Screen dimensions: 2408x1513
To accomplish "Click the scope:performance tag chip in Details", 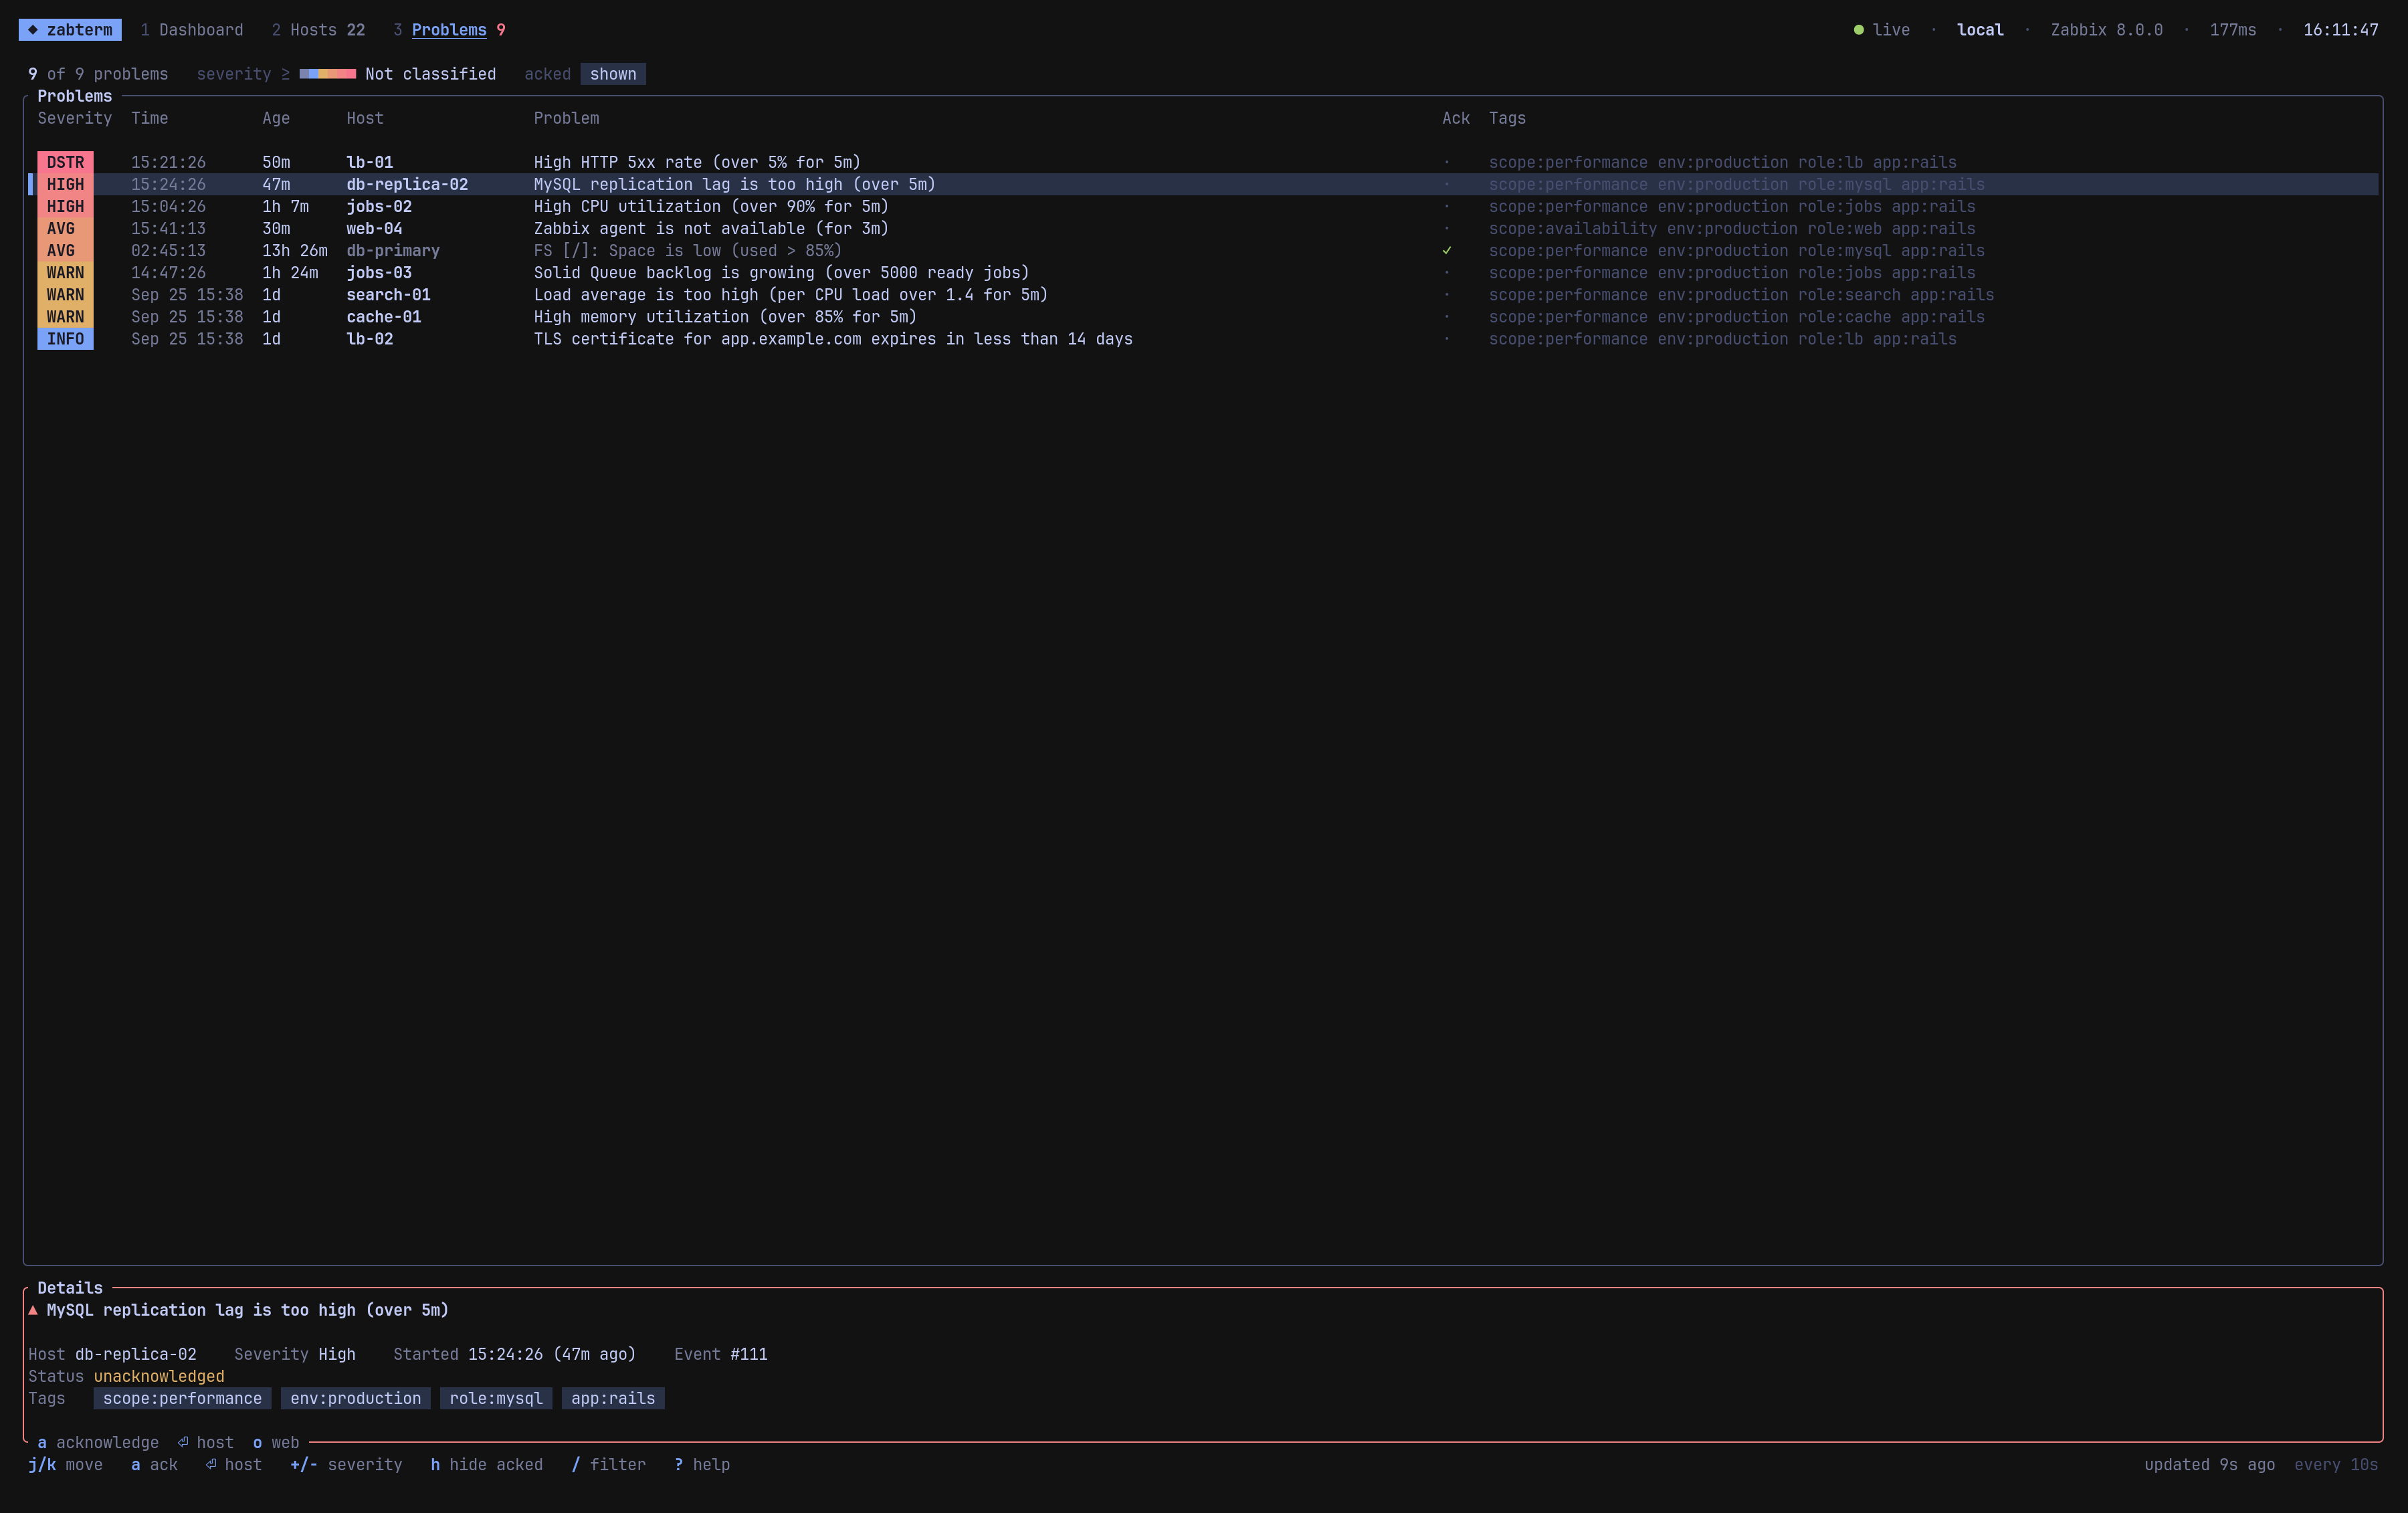I will point(182,1398).
